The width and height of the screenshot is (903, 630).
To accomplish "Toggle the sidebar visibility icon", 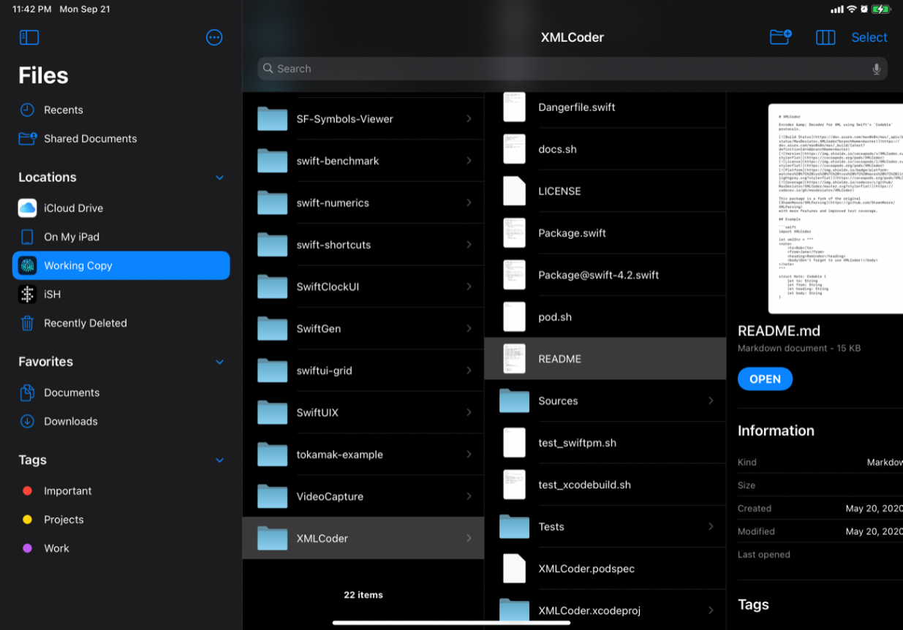I will coord(29,37).
